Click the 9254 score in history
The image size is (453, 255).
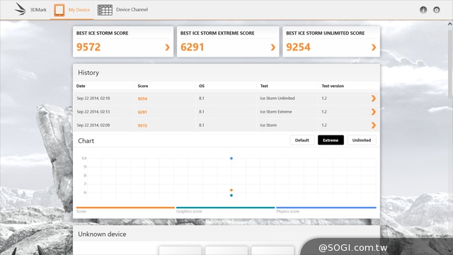coord(142,98)
